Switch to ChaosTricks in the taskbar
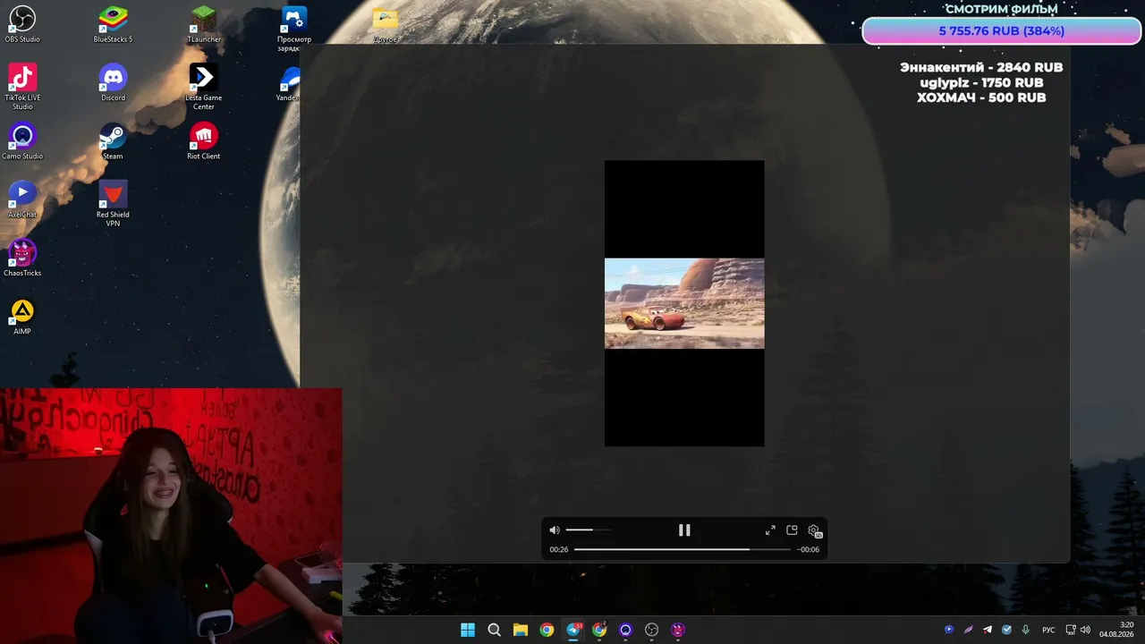 (x=678, y=630)
